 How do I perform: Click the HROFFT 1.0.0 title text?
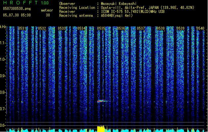click(26, 3)
